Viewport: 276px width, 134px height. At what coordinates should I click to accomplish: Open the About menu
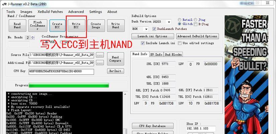pyautogui.click(x=112, y=12)
